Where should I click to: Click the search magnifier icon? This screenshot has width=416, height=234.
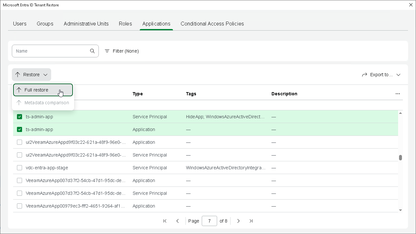click(x=92, y=51)
